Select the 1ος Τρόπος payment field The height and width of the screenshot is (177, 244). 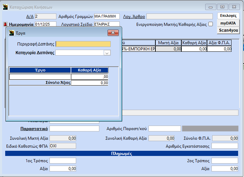point(63,161)
